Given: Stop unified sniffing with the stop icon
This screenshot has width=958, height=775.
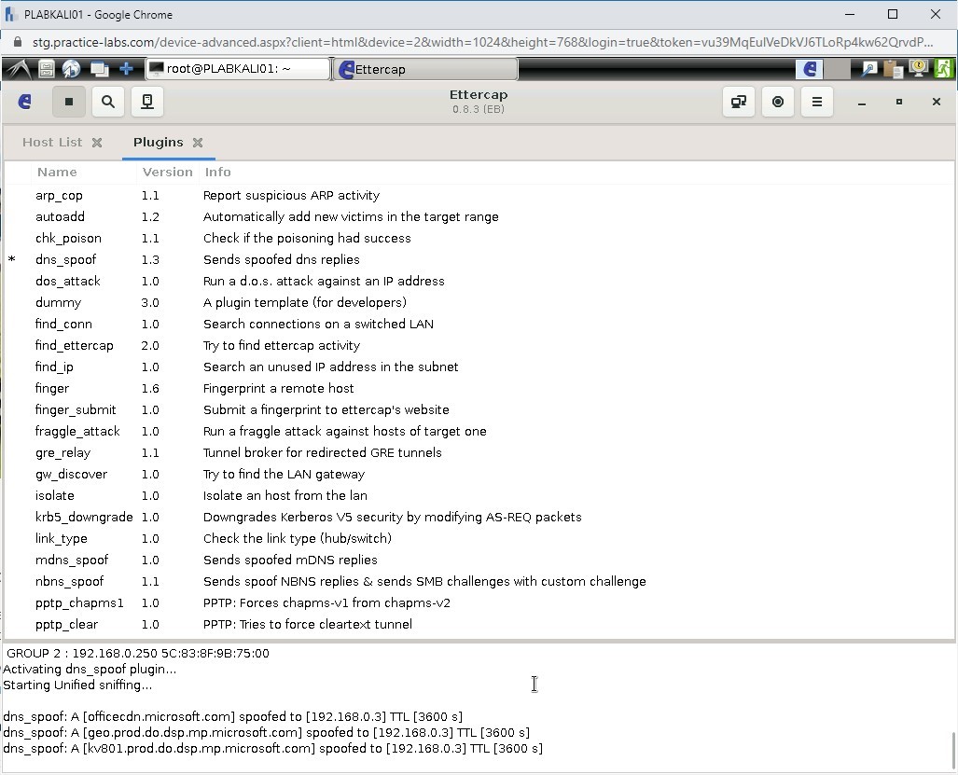Looking at the screenshot, I should click(69, 102).
